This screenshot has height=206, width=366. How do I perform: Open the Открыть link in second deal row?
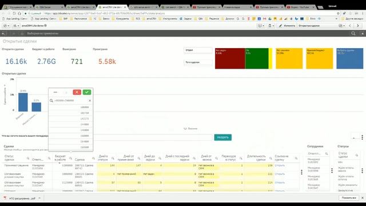click(280, 174)
